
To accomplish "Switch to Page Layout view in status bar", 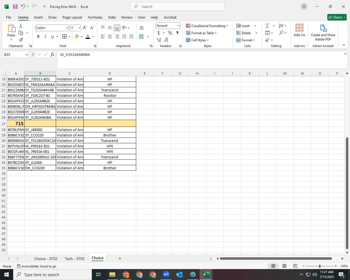I will click(x=284, y=266).
